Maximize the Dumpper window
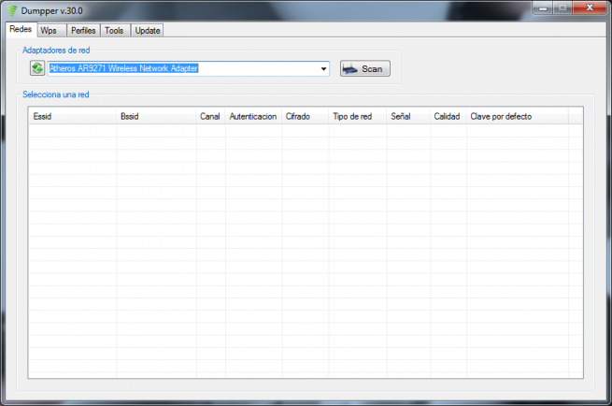 pos(562,8)
